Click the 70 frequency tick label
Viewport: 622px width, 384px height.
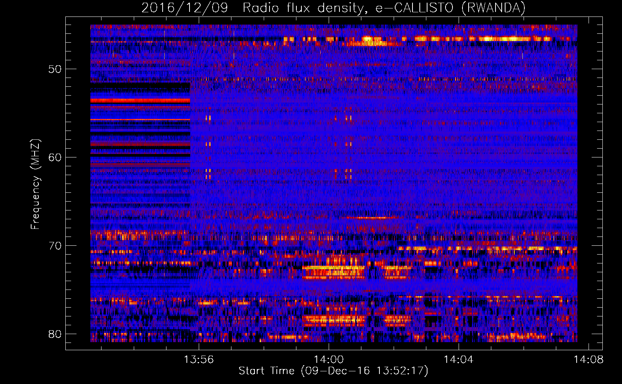(x=55, y=246)
